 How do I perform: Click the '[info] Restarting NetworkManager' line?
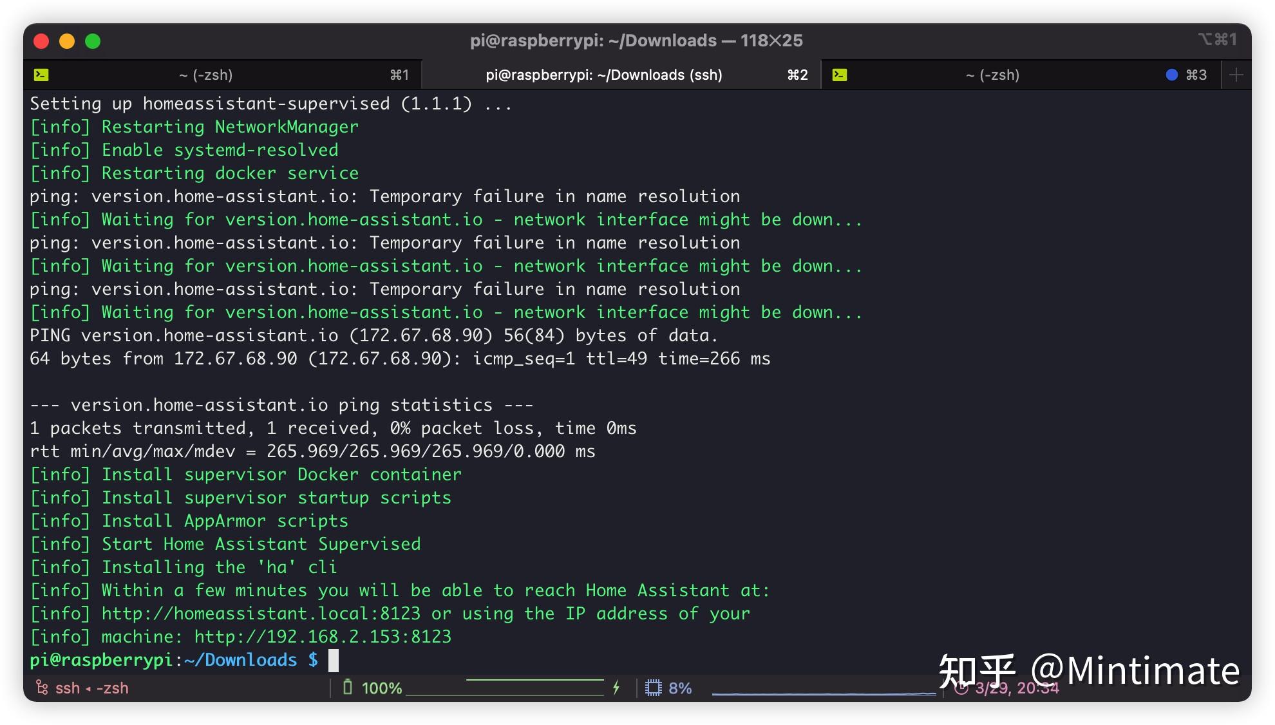click(194, 127)
